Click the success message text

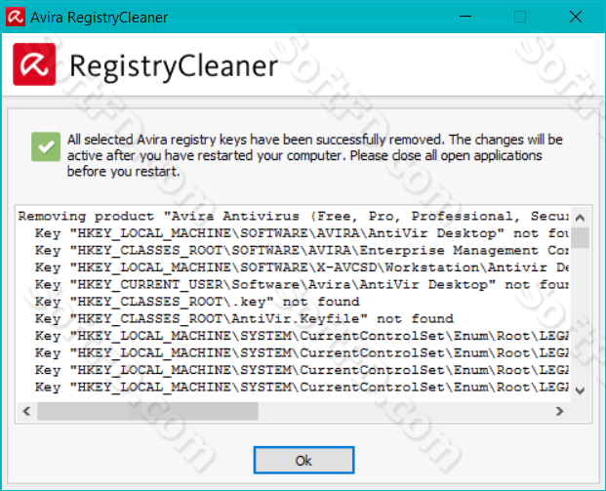pos(314,155)
